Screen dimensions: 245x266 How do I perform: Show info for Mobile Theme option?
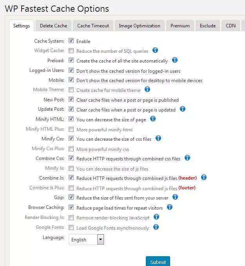pyautogui.click(x=147, y=89)
